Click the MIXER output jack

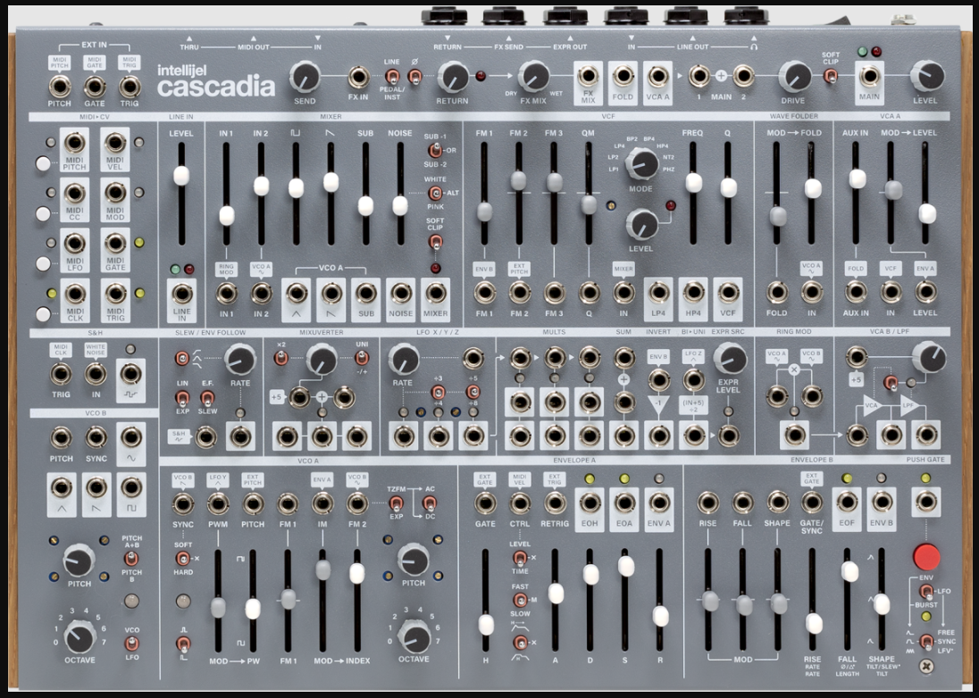click(435, 293)
